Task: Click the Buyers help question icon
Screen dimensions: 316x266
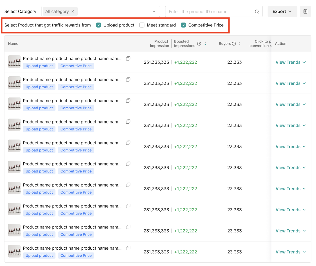Action: pyautogui.click(x=234, y=44)
